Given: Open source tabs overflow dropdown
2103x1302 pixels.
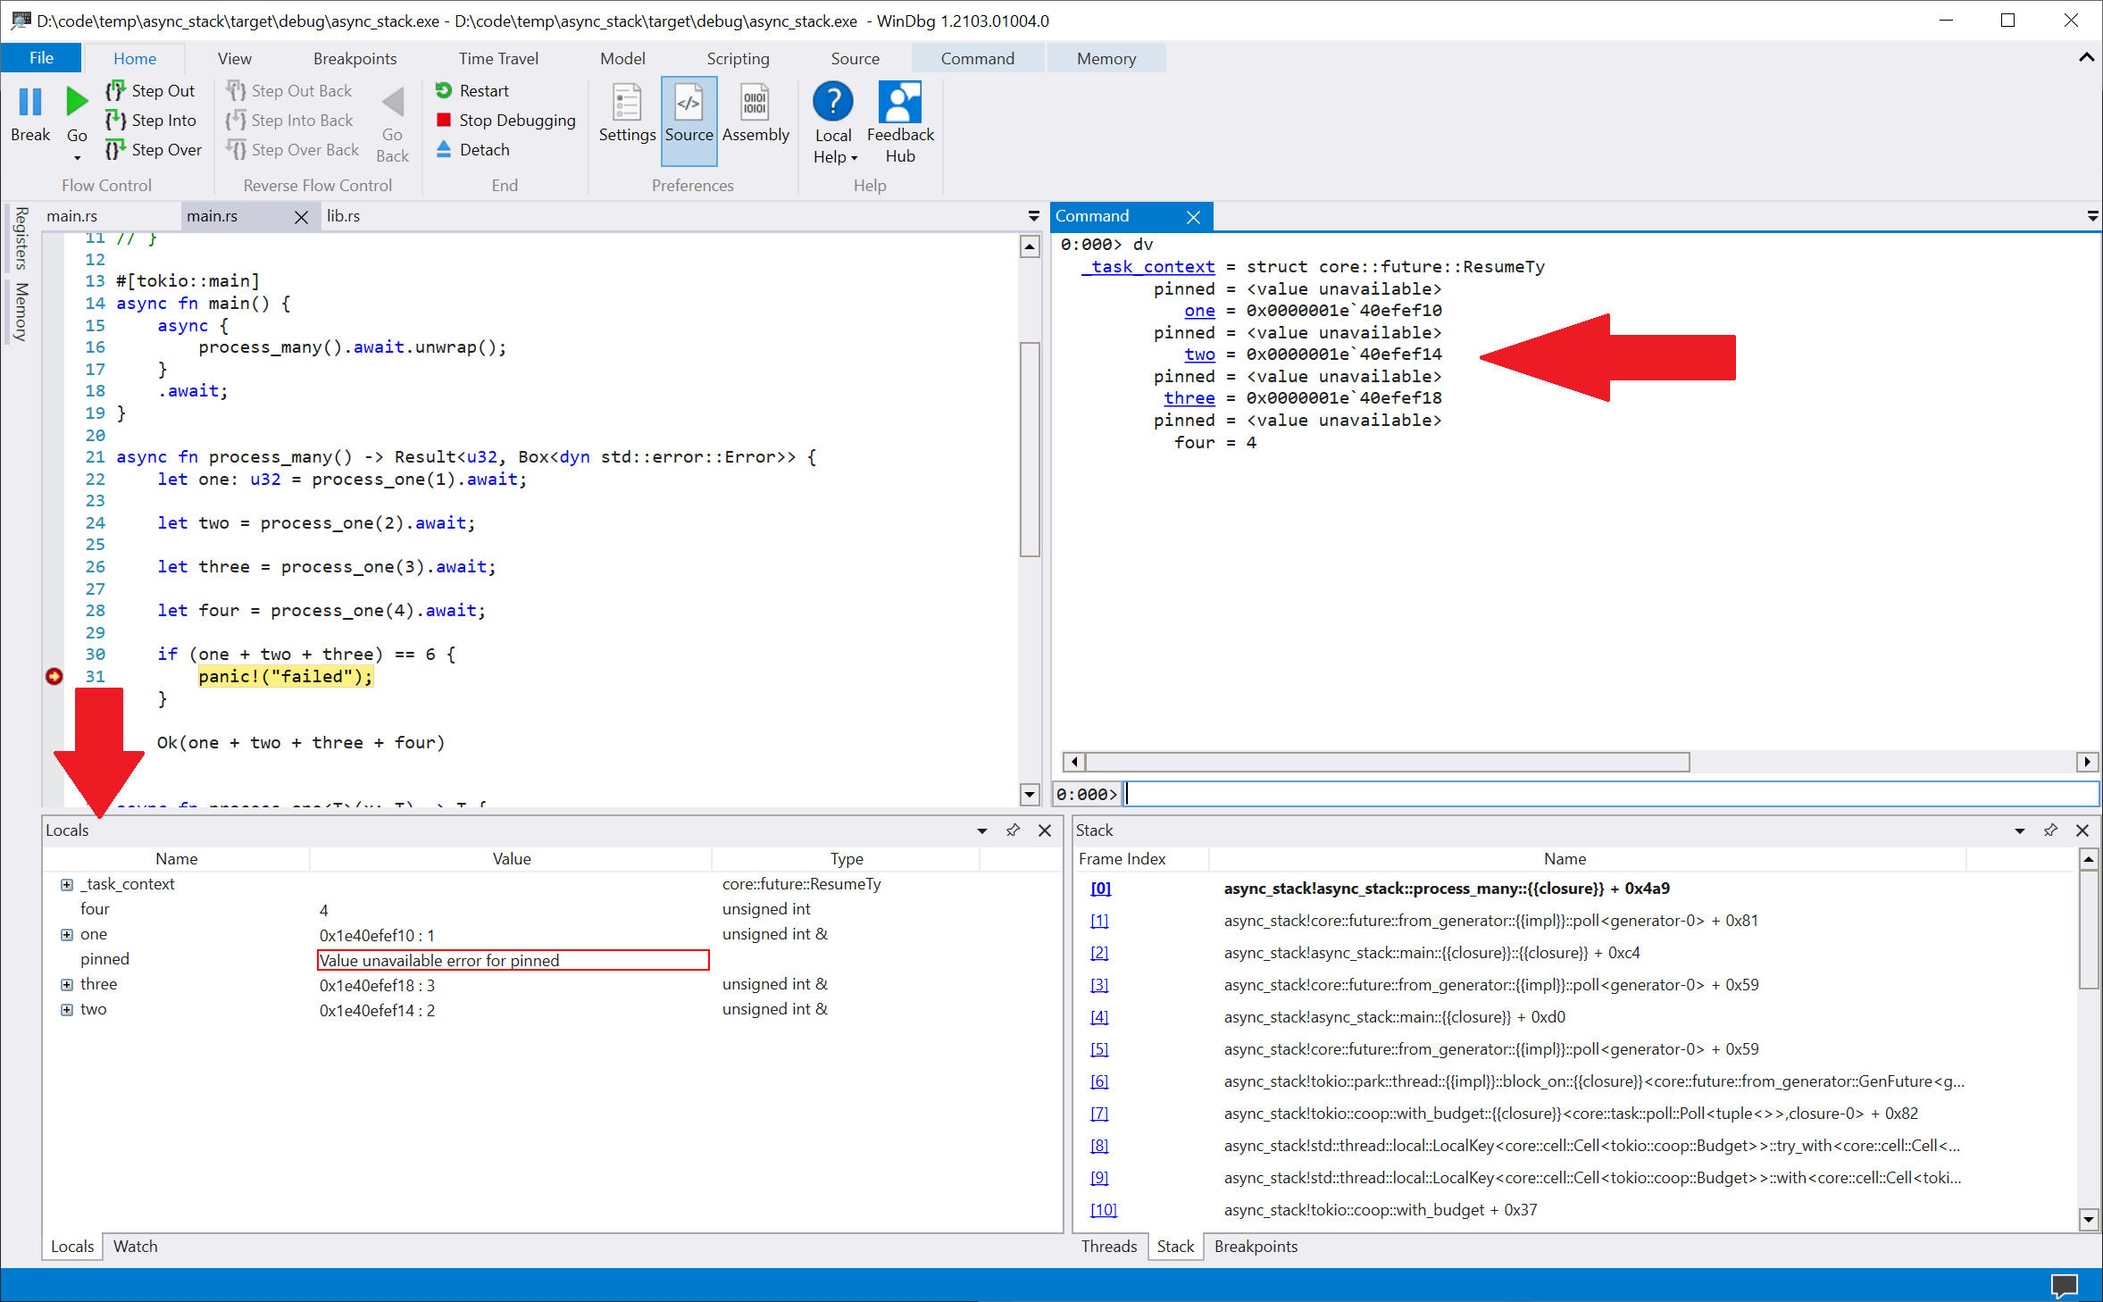Looking at the screenshot, I should (x=1033, y=216).
